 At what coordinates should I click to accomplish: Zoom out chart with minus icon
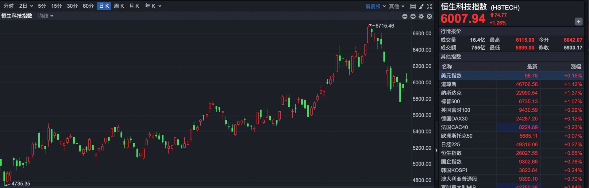coord(405,16)
